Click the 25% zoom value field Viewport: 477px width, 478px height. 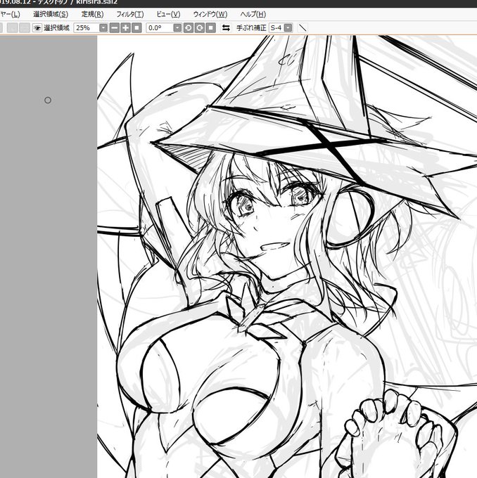coord(87,28)
